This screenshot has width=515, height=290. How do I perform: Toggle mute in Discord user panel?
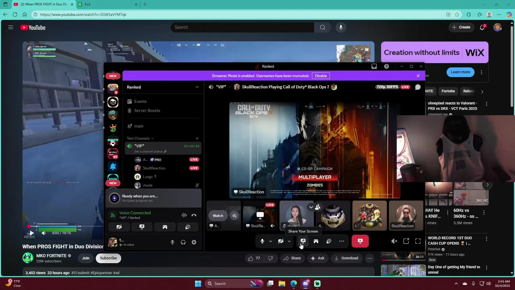click(172, 242)
